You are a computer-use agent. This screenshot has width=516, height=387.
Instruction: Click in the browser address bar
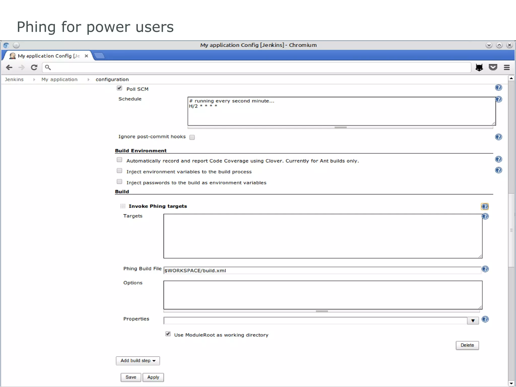coord(256,68)
